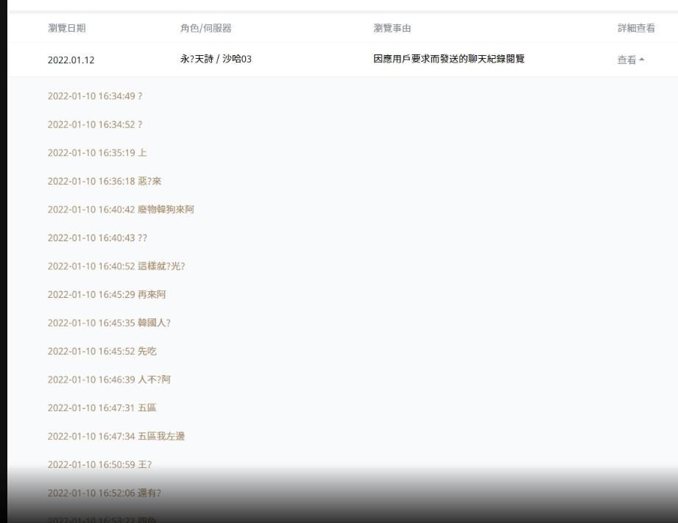Select the 2022.01.12 date cell
This screenshot has height=523, width=678.
(x=71, y=60)
